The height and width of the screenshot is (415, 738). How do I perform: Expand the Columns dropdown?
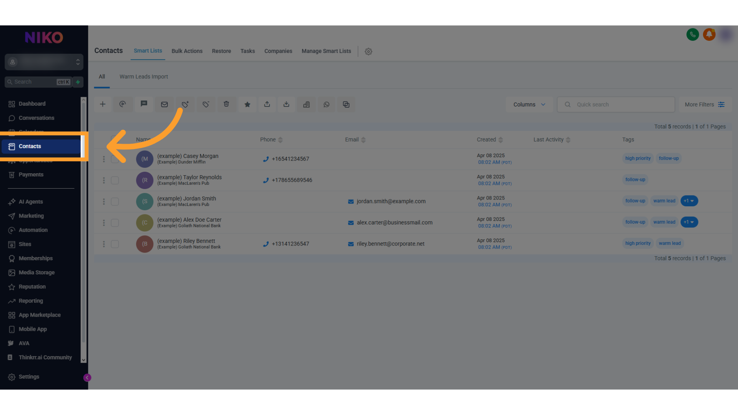coord(529,105)
